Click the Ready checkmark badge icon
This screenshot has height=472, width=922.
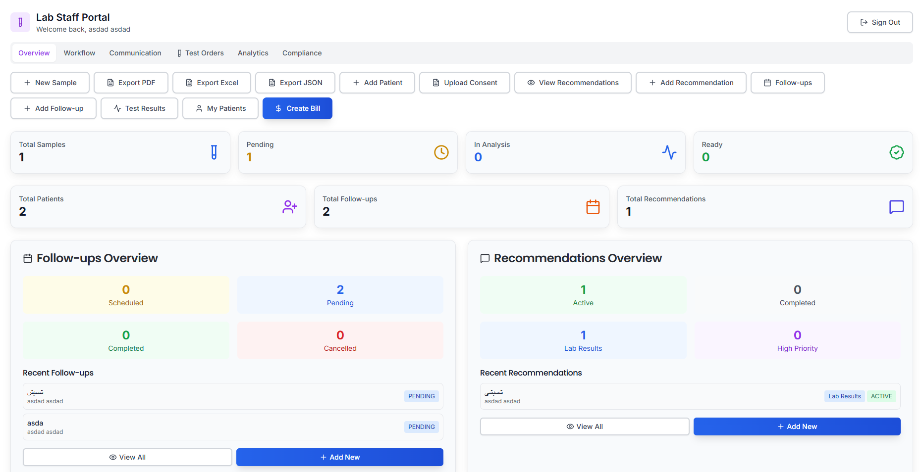896,152
